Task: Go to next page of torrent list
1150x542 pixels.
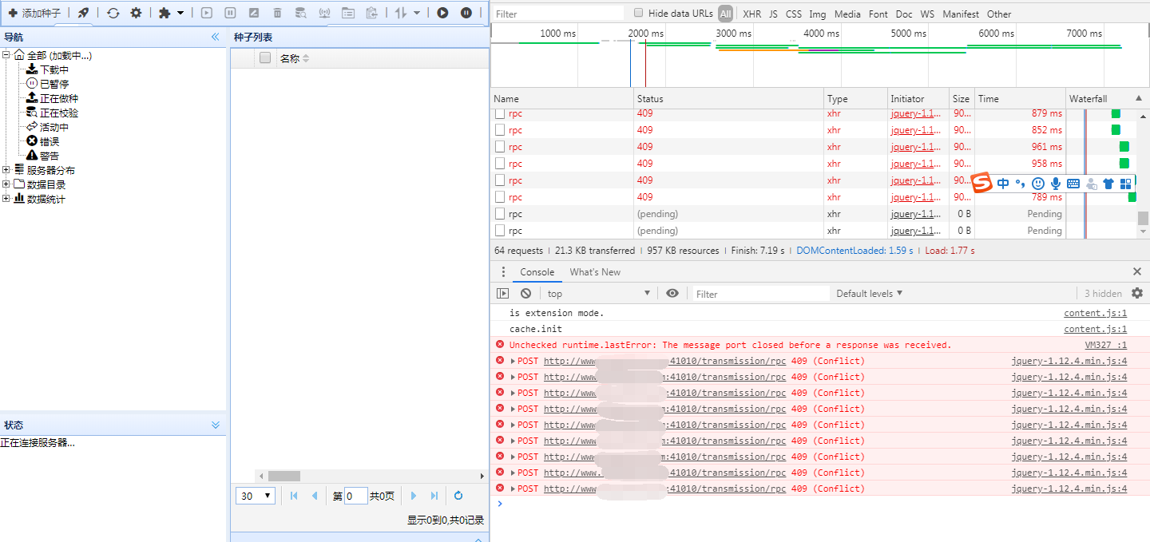Action: (x=414, y=496)
